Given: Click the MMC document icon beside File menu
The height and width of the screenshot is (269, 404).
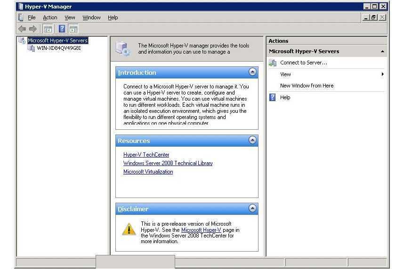Looking at the screenshot, I should click(x=21, y=17).
